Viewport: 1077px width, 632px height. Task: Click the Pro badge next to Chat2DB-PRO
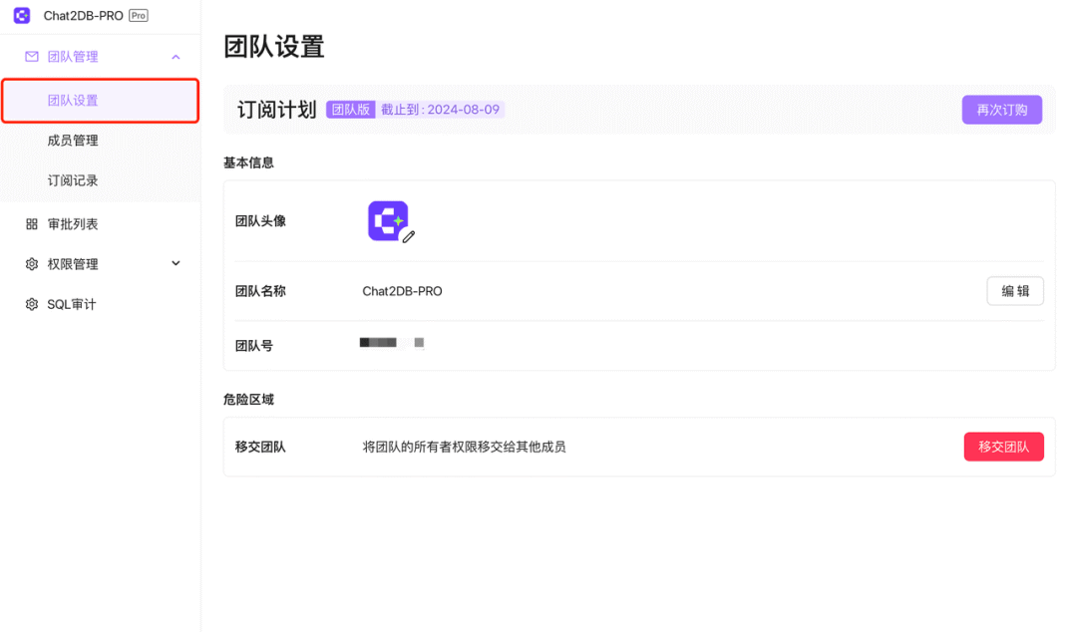pos(138,15)
